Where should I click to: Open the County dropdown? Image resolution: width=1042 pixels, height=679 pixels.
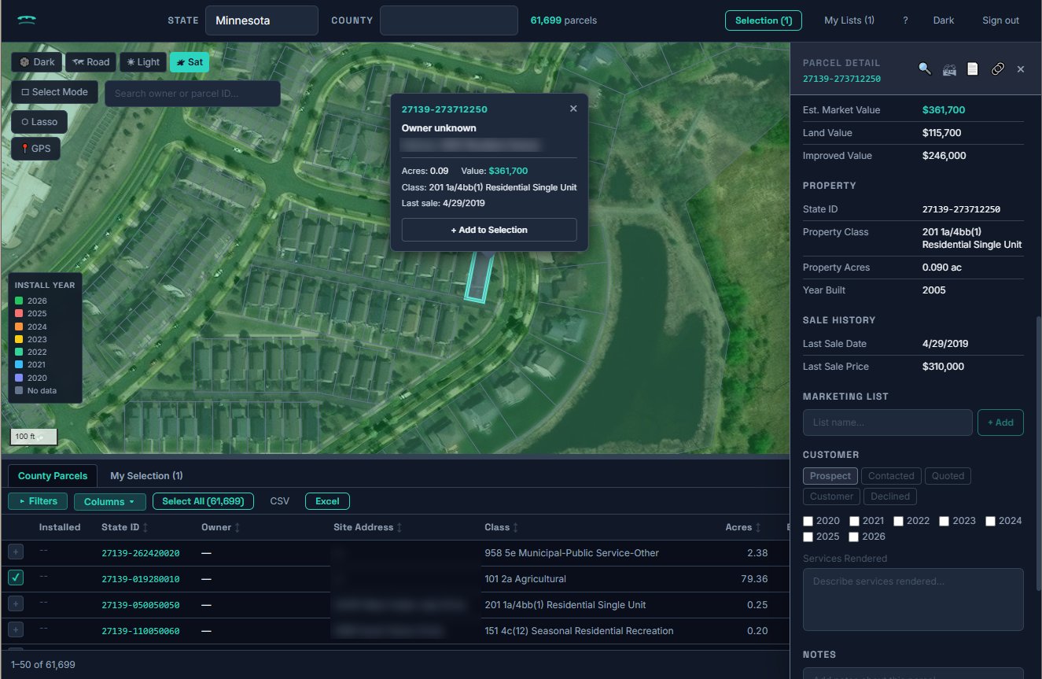tap(449, 20)
